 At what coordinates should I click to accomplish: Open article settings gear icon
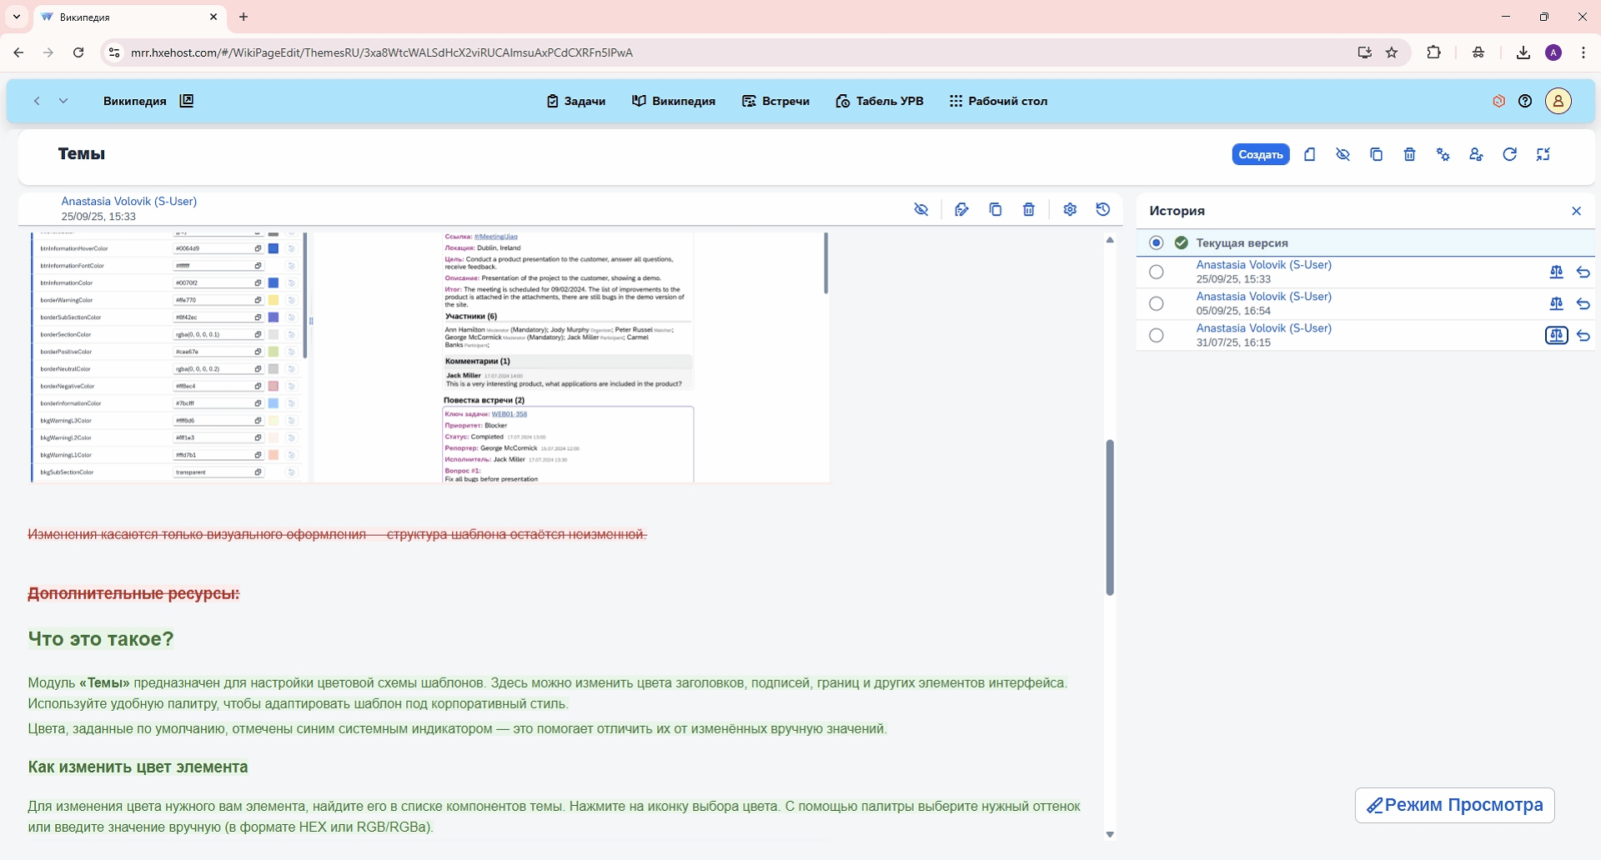[x=1070, y=210]
